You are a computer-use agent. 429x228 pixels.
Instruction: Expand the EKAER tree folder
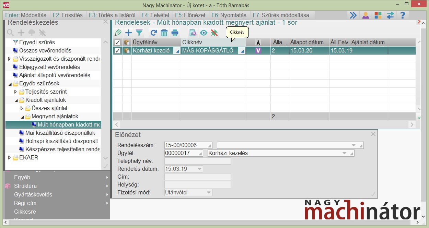coord(10,158)
